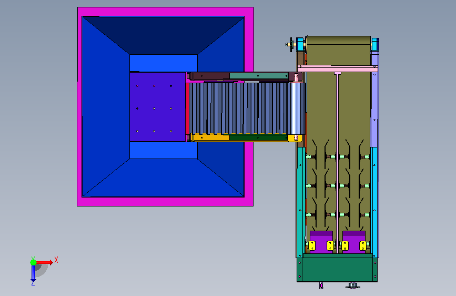Select the teal-green upper rail segment of ribbed conveyor
456x296 pixels.
coord(259,76)
